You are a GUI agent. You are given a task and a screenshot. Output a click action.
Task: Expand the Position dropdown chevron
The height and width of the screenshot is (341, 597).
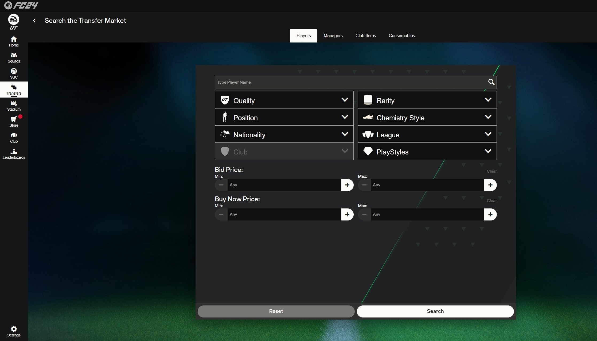(x=345, y=117)
